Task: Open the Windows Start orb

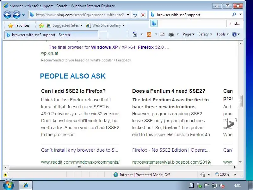Action: point(8,185)
